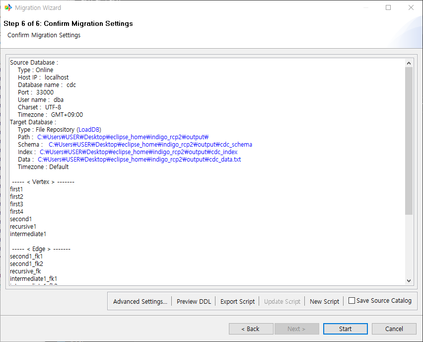Click the scrollbar down arrow
Viewport: 423px width, 342px height.
point(409,281)
